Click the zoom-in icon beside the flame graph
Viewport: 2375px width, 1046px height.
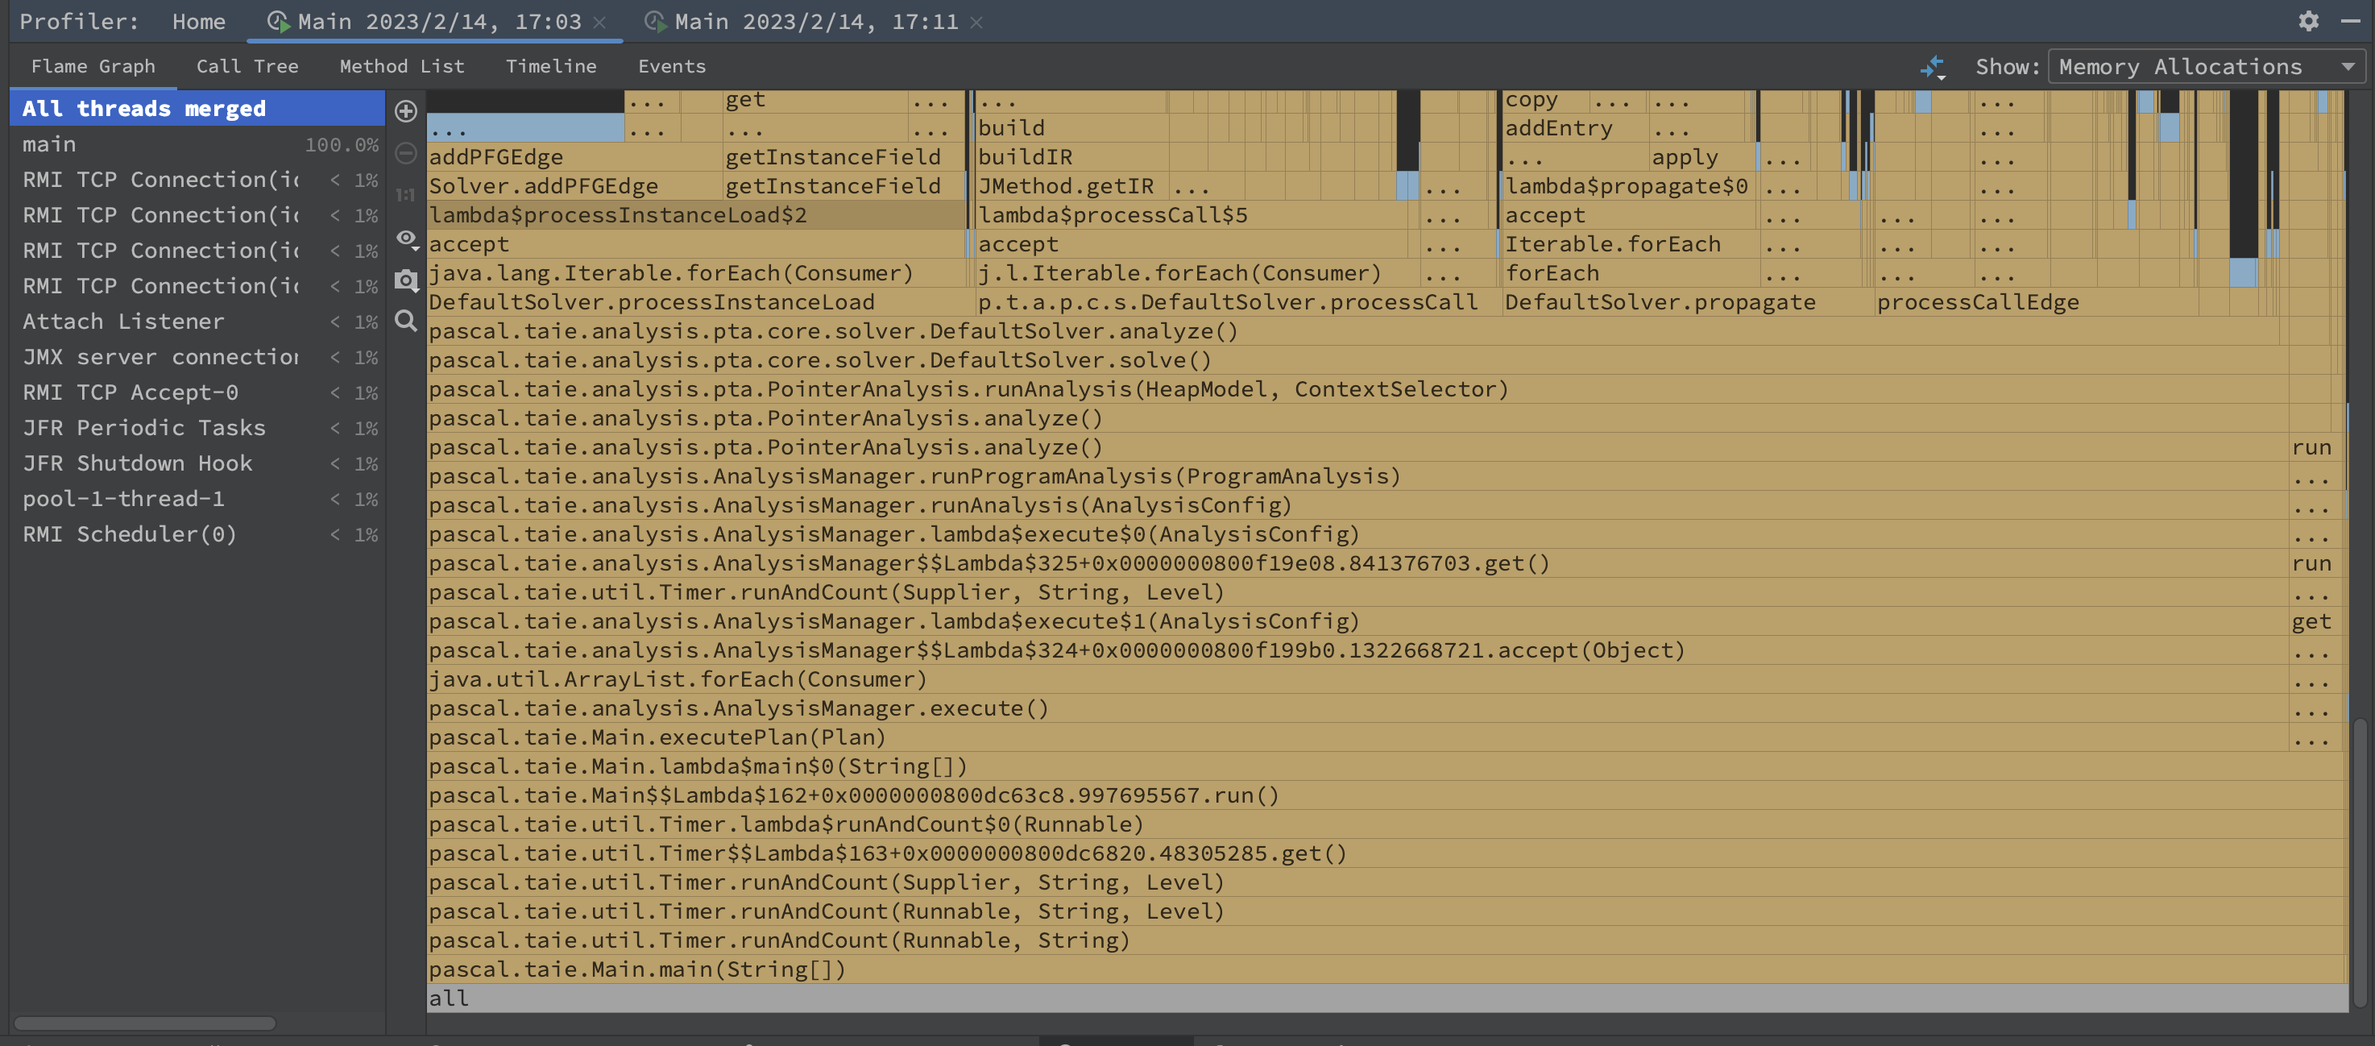tap(406, 111)
